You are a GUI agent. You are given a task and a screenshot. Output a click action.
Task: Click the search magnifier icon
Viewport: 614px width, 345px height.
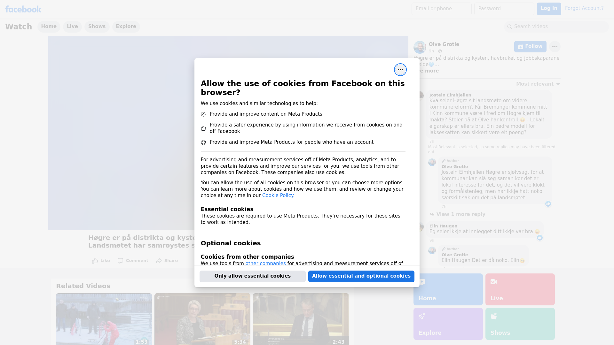click(x=509, y=27)
